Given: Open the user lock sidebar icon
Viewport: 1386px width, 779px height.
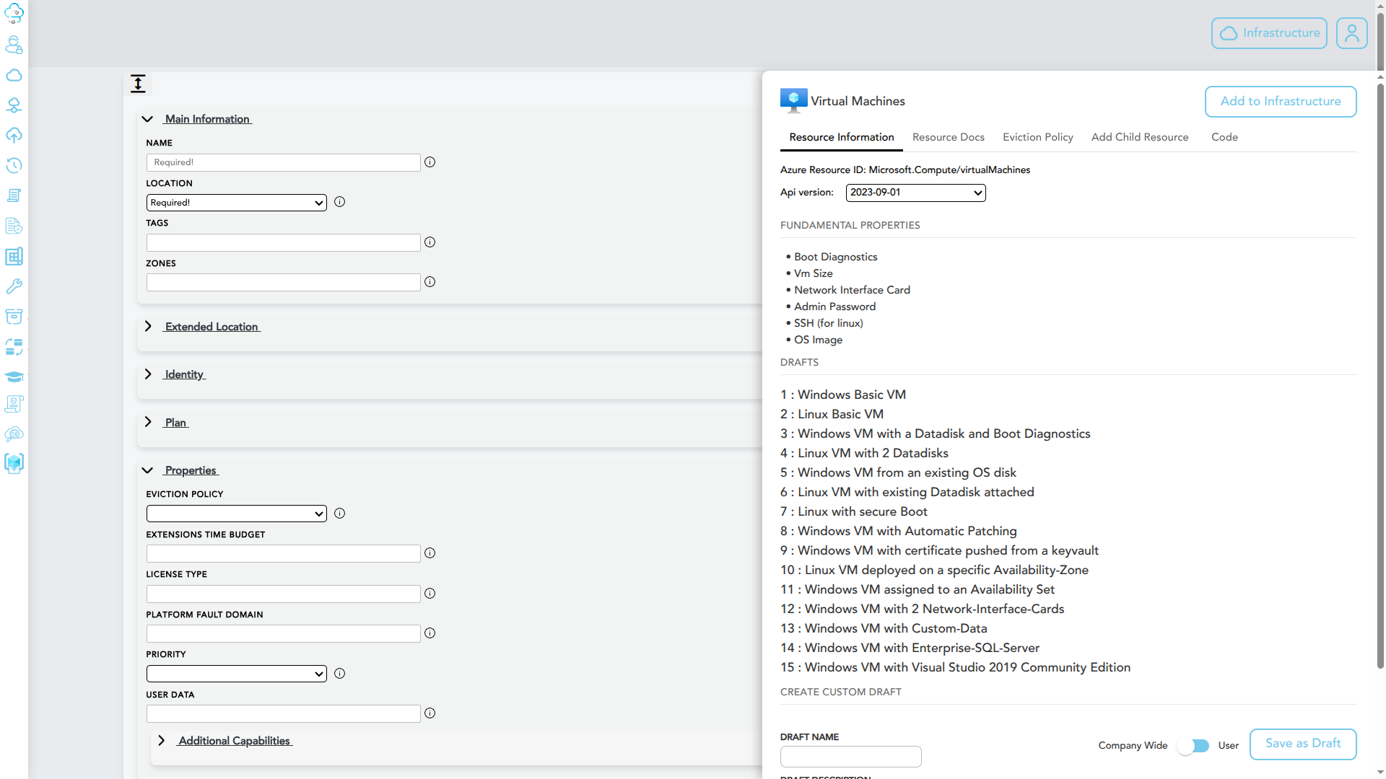Looking at the screenshot, I should point(14,45).
